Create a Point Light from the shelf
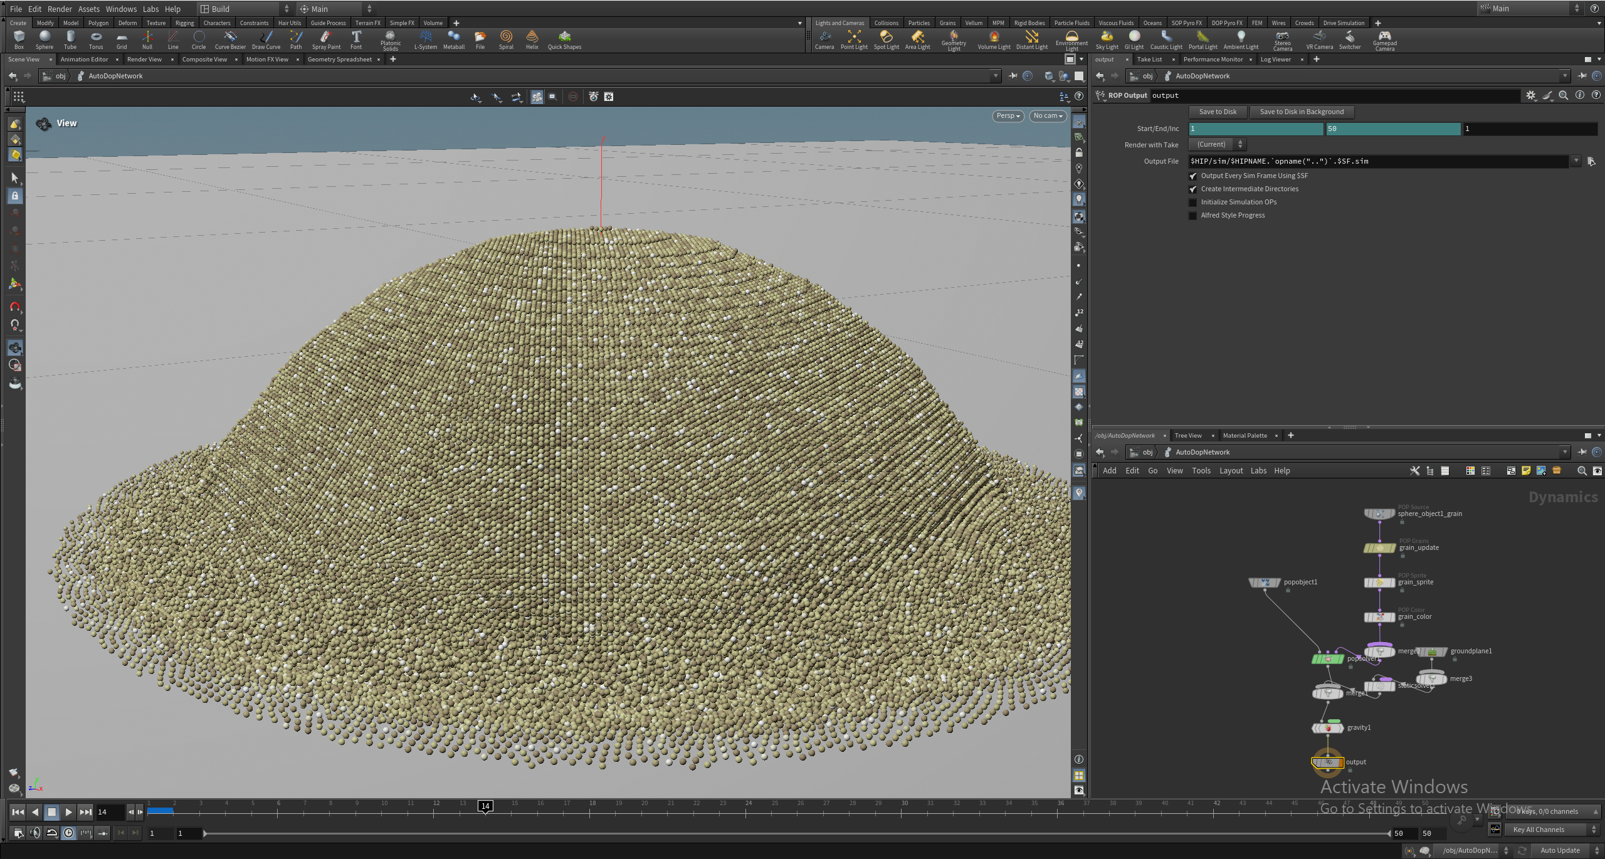 click(855, 40)
